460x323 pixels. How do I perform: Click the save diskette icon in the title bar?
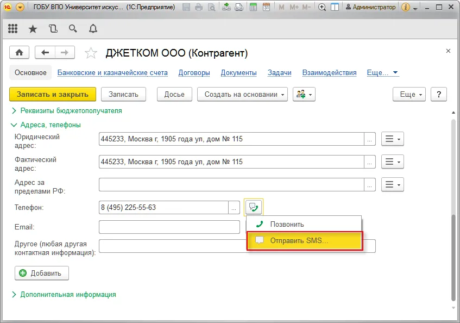pyautogui.click(x=186, y=7)
